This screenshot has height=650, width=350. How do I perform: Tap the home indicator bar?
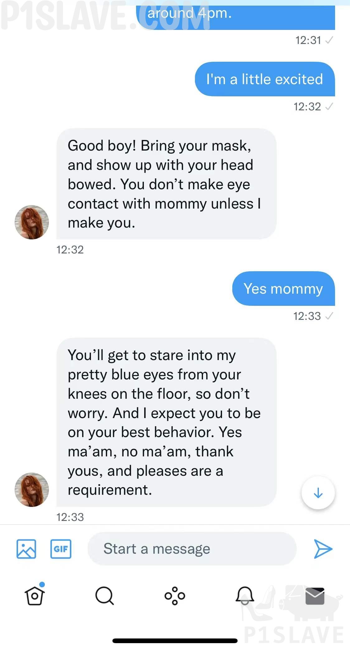(x=175, y=641)
